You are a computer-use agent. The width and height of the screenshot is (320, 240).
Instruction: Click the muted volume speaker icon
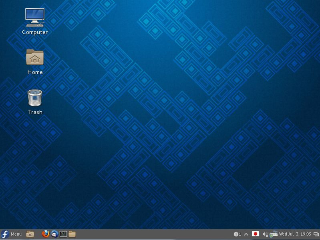click(265, 234)
